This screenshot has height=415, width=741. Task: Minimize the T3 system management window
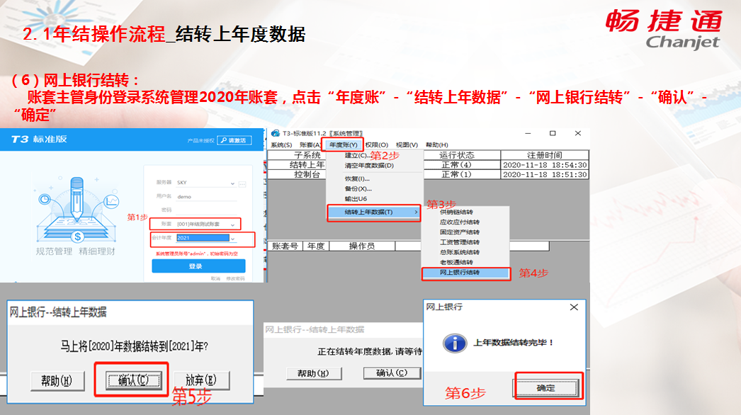(527, 134)
